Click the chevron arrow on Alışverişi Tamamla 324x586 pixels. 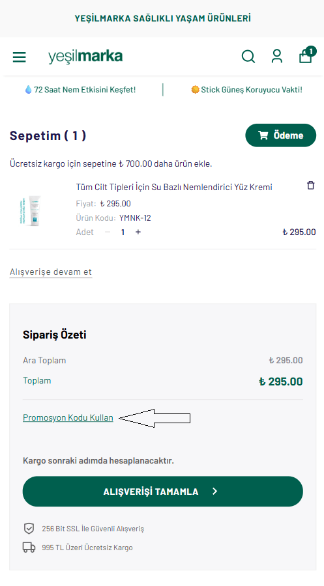pyautogui.click(x=214, y=492)
